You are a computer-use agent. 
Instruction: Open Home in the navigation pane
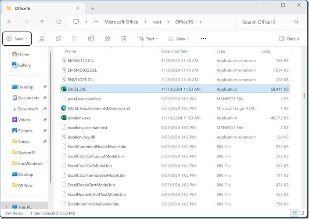click(x=21, y=54)
